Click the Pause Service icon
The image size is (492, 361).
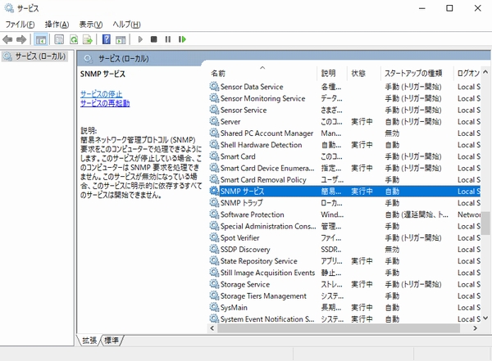point(168,39)
